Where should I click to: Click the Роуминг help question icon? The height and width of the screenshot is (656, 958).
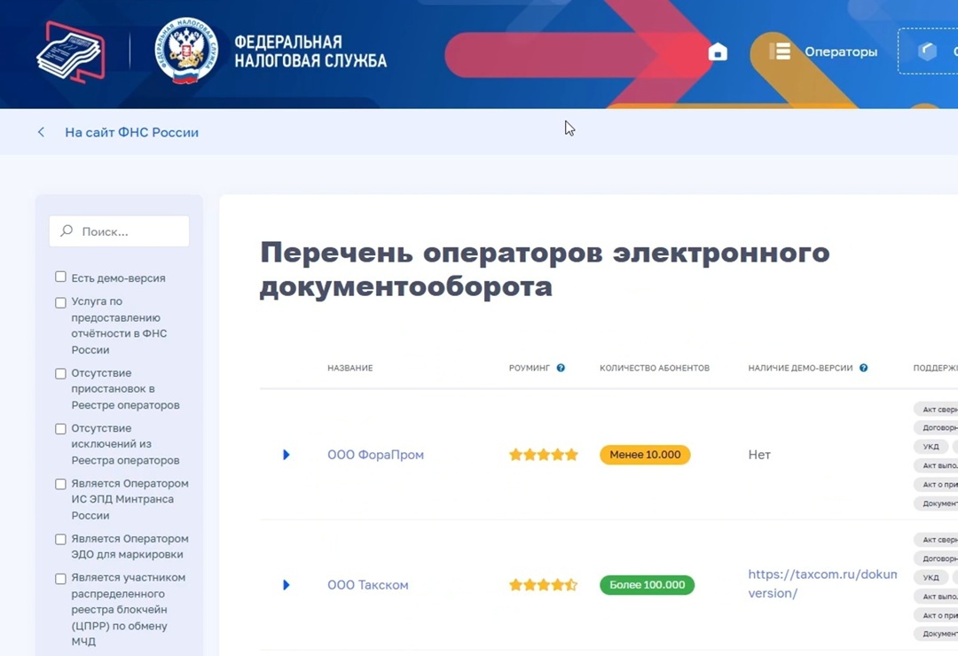click(x=561, y=368)
